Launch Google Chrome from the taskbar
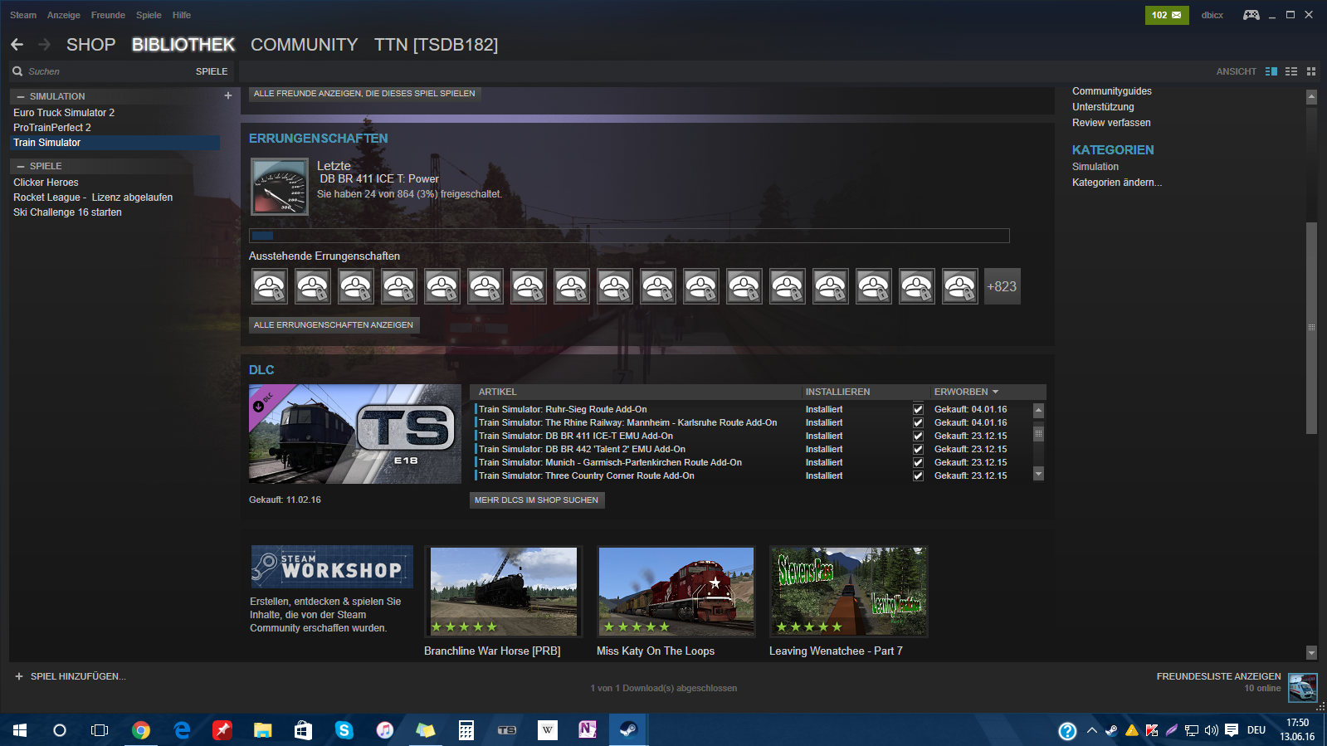The image size is (1327, 746). [141, 730]
